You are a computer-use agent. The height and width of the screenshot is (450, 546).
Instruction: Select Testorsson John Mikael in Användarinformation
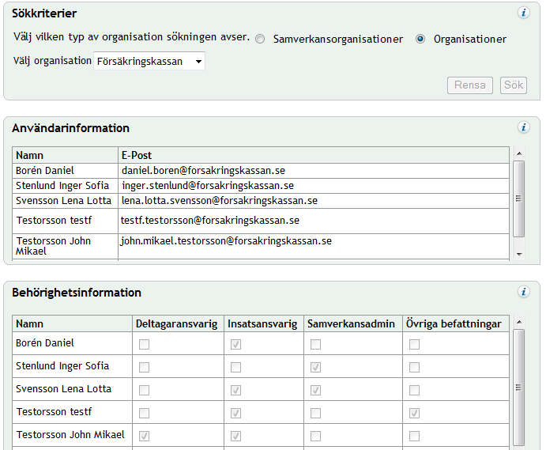pyautogui.click(x=261, y=246)
